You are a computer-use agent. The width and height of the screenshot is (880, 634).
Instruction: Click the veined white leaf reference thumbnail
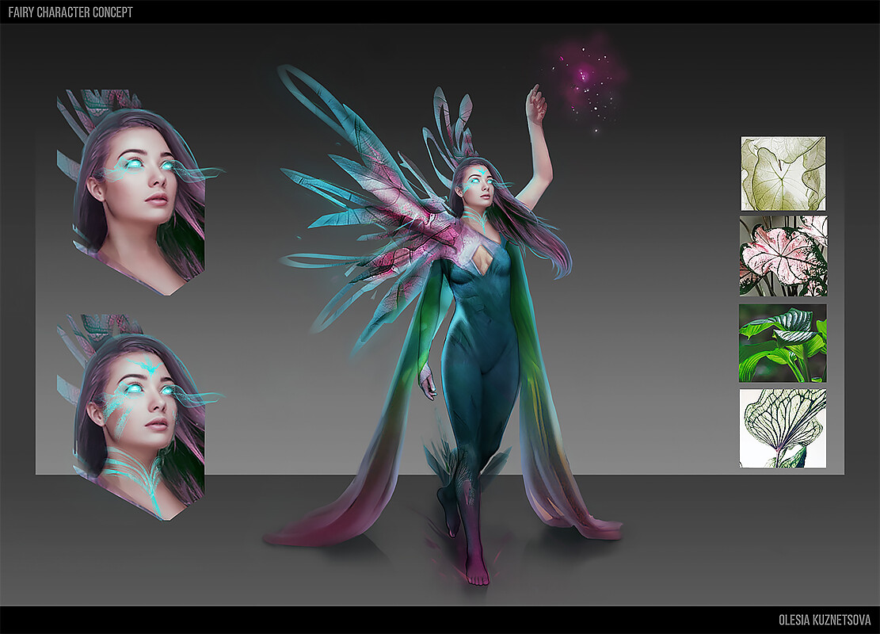783,428
